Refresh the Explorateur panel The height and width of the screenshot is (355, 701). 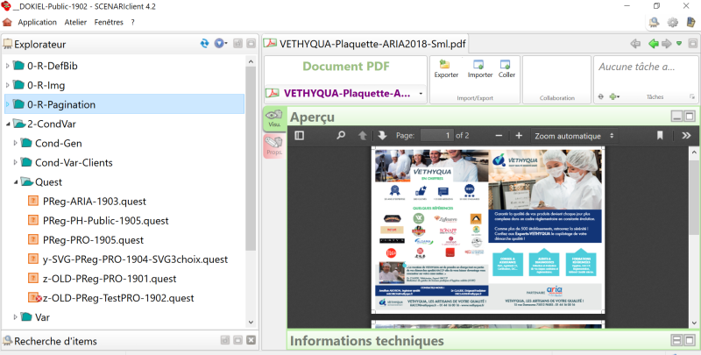pyautogui.click(x=204, y=43)
